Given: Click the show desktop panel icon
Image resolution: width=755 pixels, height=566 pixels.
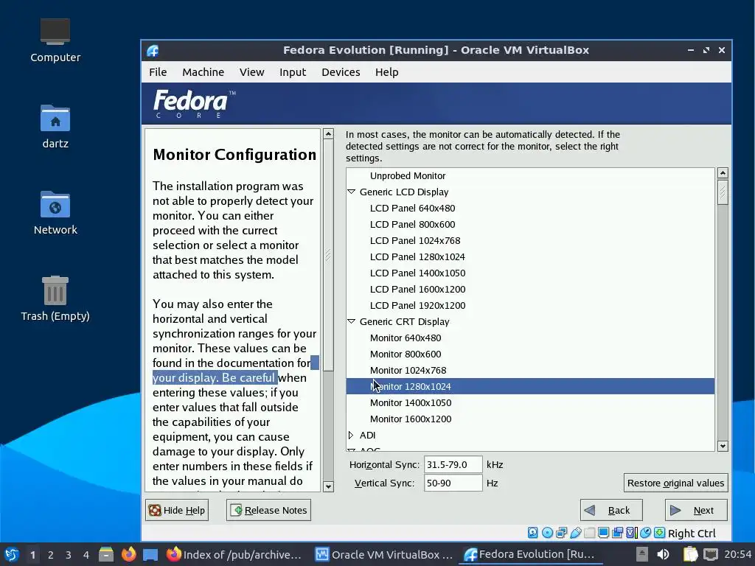Looking at the screenshot, I should coord(150,554).
